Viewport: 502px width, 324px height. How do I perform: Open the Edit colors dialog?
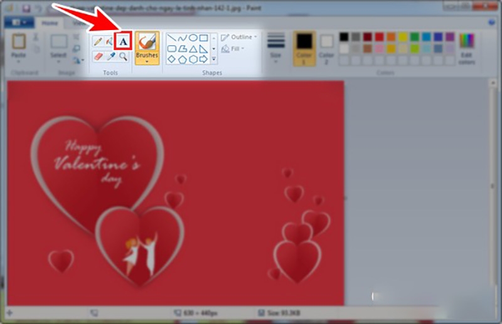467,49
